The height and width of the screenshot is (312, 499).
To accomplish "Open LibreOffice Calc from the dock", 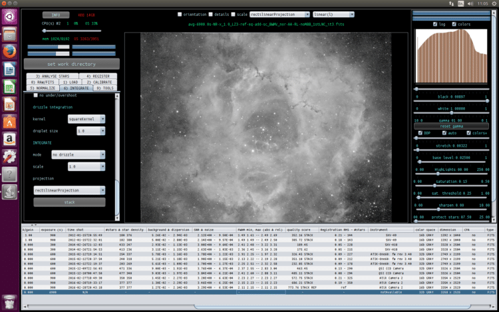I will point(9,86).
